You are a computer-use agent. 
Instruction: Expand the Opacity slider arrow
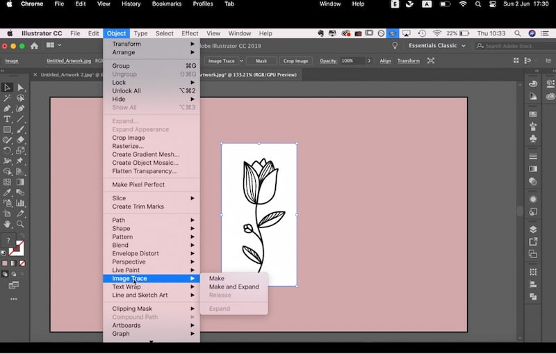(x=369, y=61)
